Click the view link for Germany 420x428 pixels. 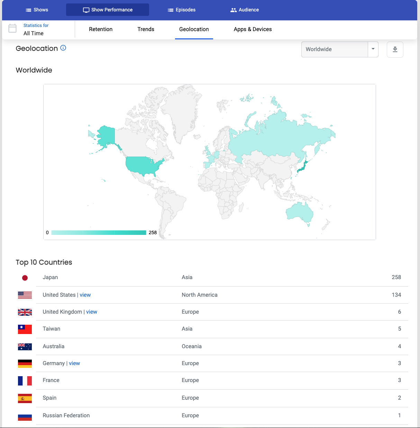(x=74, y=363)
